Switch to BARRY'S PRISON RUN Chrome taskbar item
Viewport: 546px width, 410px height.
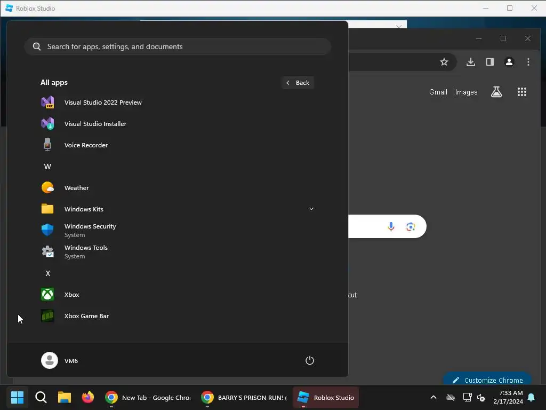pos(244,397)
